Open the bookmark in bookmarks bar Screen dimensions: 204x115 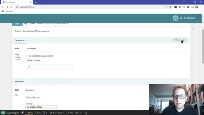pyautogui.click(x=7, y=11)
